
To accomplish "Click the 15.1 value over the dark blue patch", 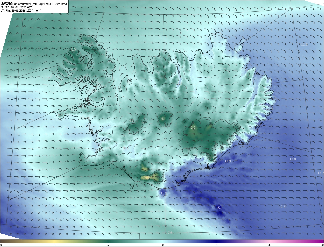I will tap(219, 208).
